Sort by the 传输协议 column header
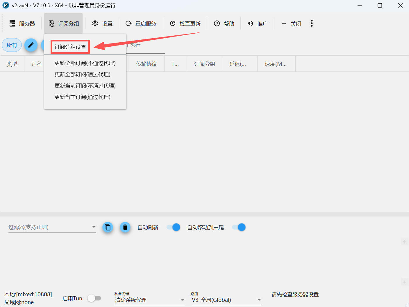409x307 pixels. [x=147, y=64]
